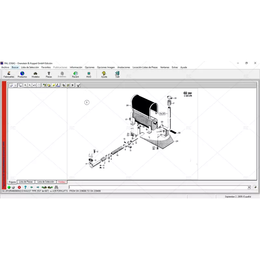Viewport: 260px width, 260px height.
Task: Open the ! Notas ! tab
Action: tap(61, 182)
